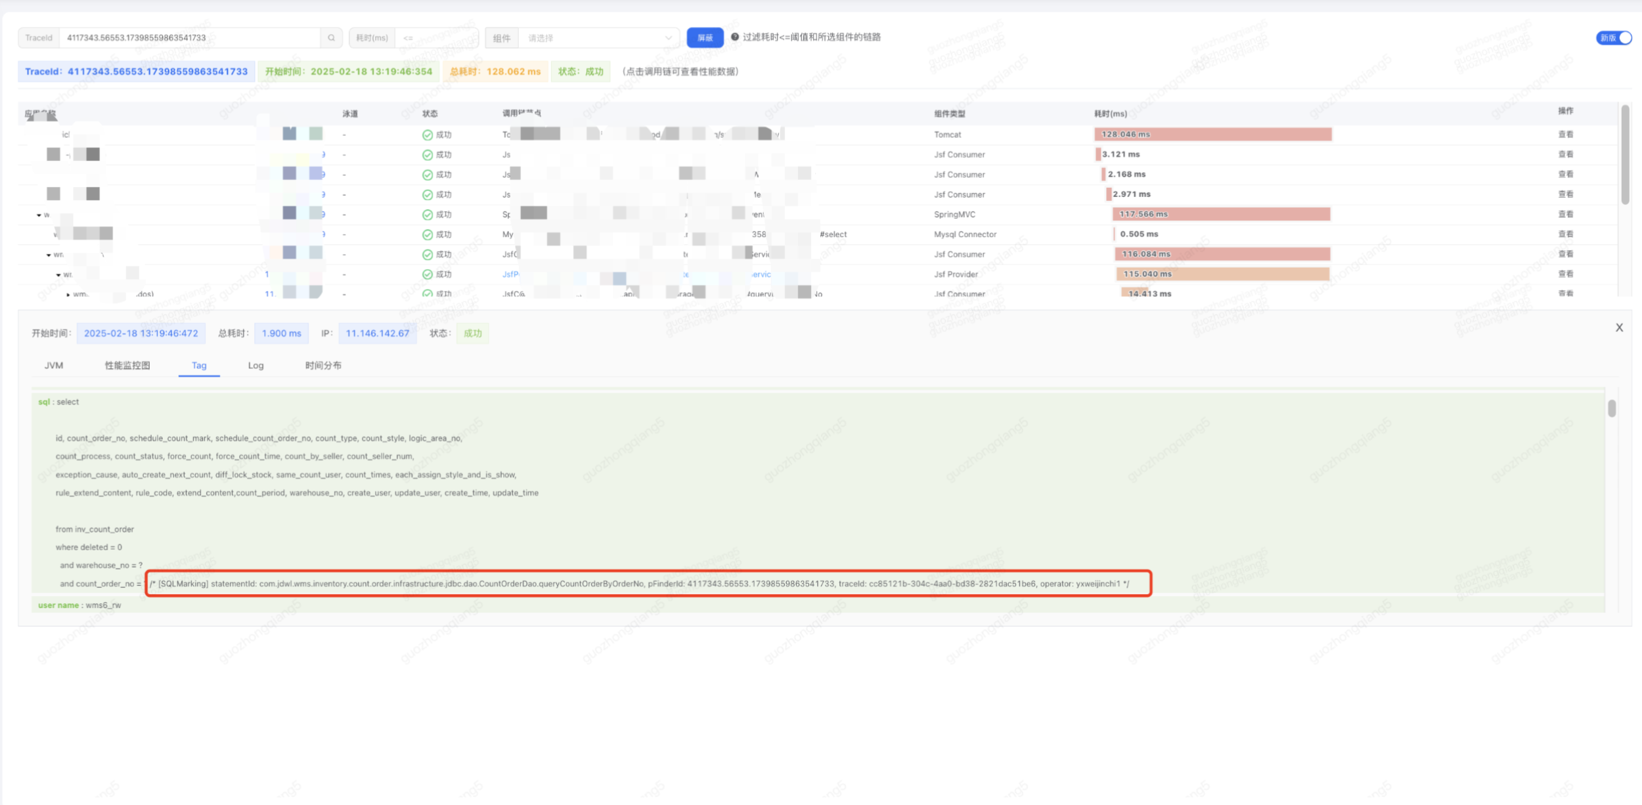The width and height of the screenshot is (1642, 805).
Task: Switch to the JVM tab
Action: point(54,366)
